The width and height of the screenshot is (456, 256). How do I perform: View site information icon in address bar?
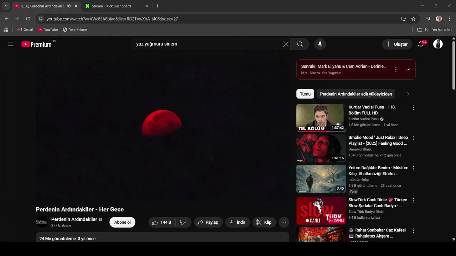coord(40,18)
